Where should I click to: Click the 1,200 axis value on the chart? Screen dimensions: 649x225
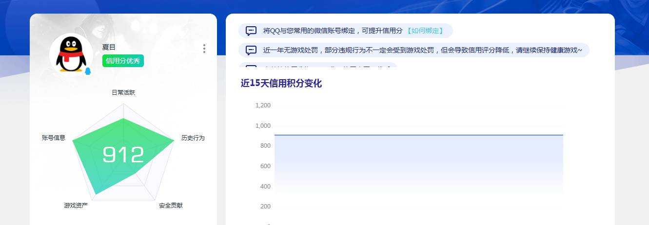point(263,105)
